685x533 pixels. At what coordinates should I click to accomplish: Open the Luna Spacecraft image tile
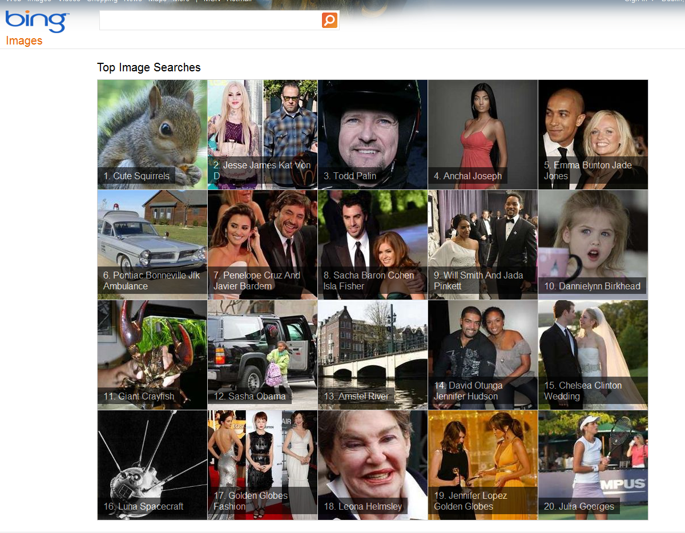152,465
